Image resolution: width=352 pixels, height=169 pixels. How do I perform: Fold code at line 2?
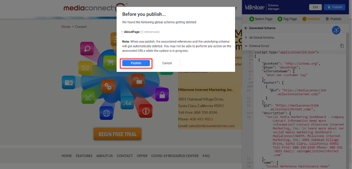[252, 56]
